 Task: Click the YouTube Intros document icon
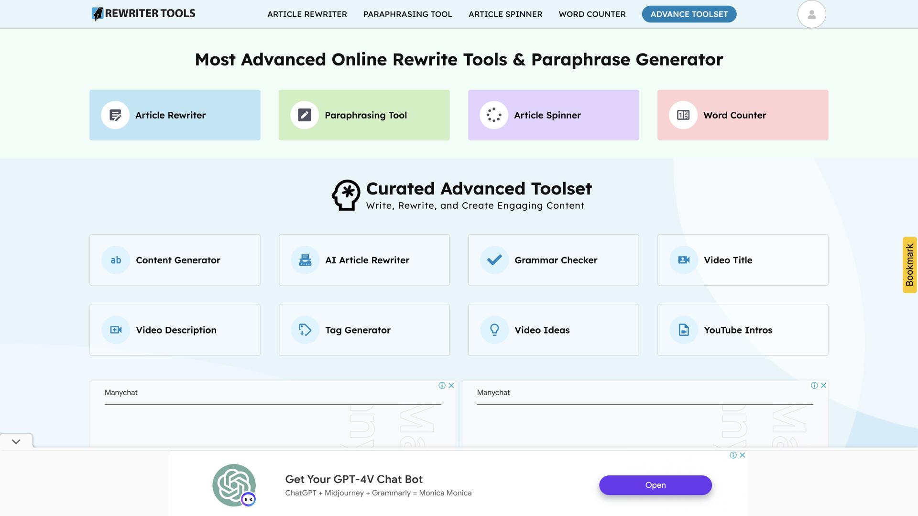point(683,330)
